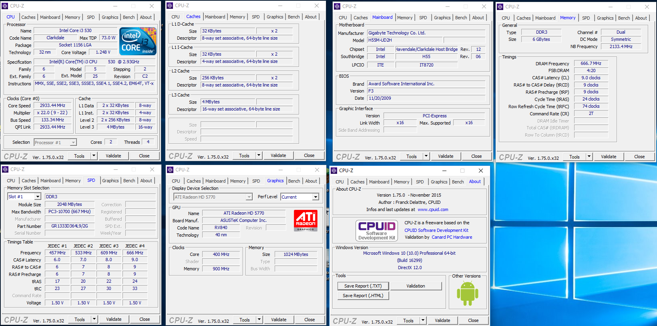Switch to the CPU tab in the About-tab window
The width and height of the screenshot is (657, 326).
click(340, 182)
